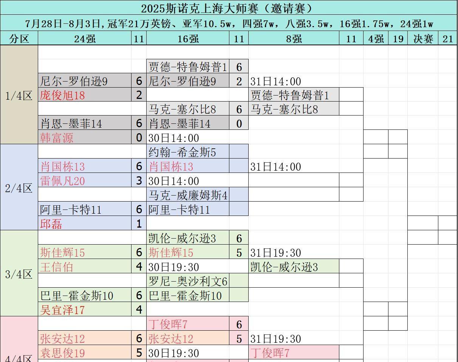Click 30日19:30 beside 王信伯's score
The image size is (458, 362).
coord(173,267)
